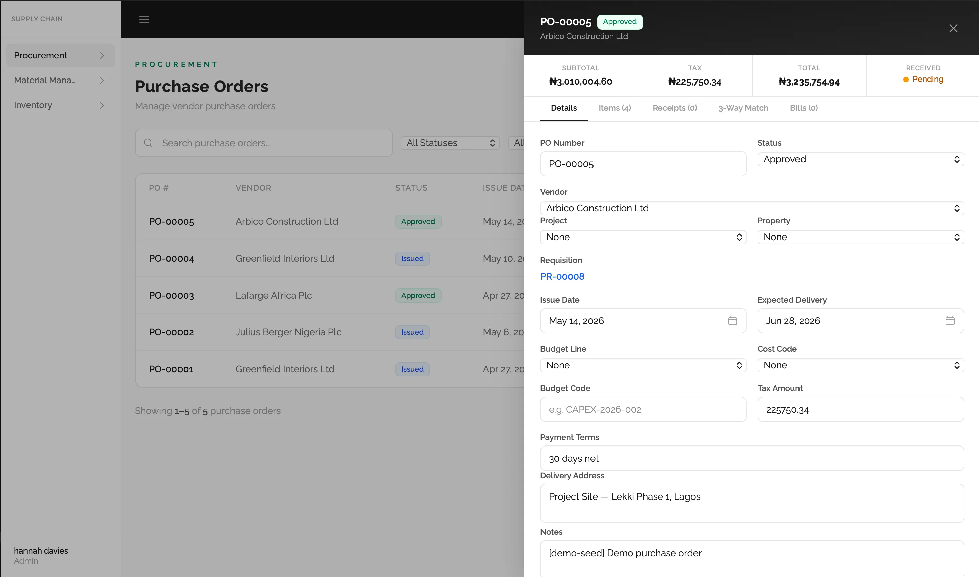The width and height of the screenshot is (979, 577).
Task: Click the total amount ₦3,235,754.94
Action: (x=809, y=82)
